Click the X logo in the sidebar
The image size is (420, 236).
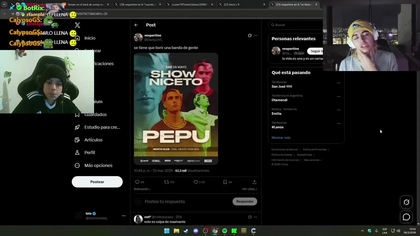pos(77,25)
